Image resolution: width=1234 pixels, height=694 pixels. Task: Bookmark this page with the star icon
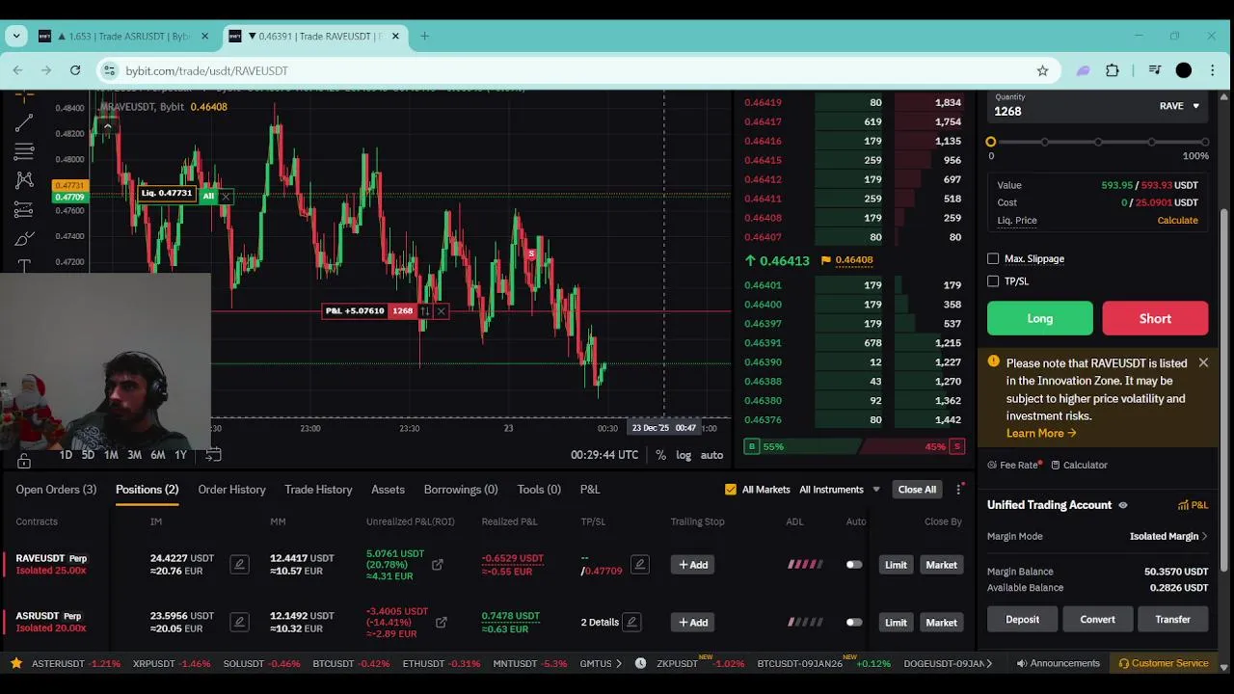pos(1042,70)
